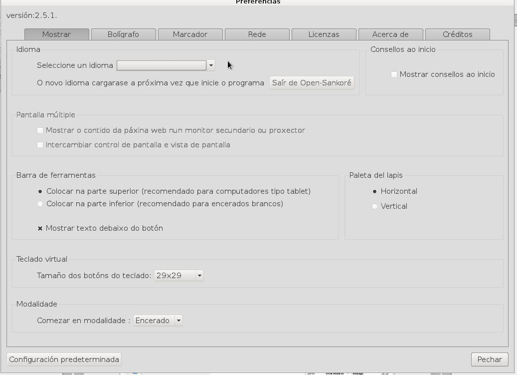Switch to the Bolígrafo tab

[123, 34]
